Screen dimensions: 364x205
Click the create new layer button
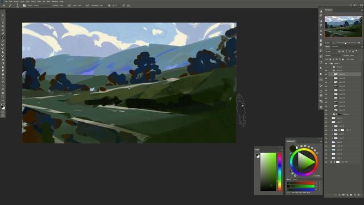pos(355,195)
